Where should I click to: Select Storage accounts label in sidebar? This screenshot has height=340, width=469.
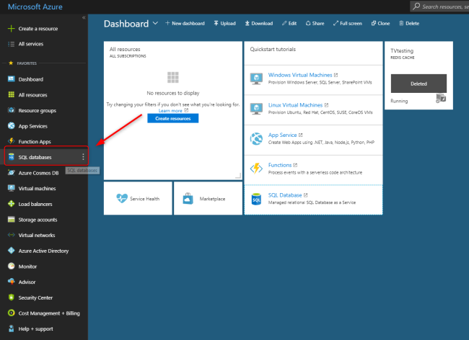[38, 220]
